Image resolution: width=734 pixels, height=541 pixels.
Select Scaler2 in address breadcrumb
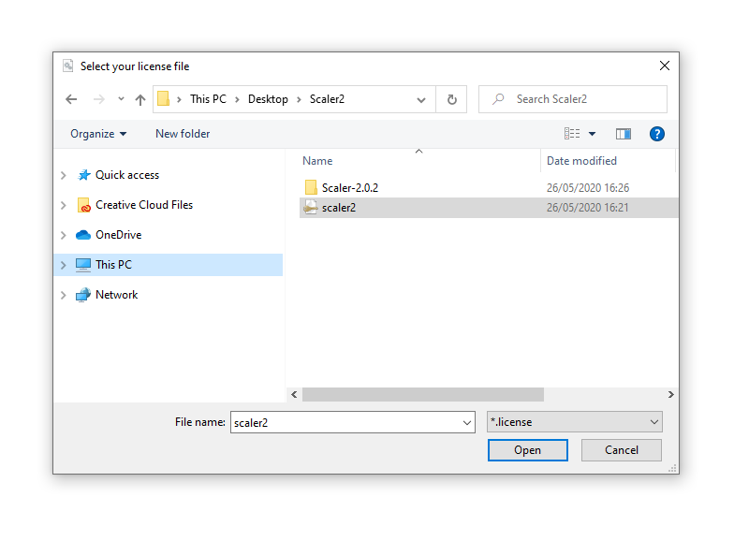(x=327, y=99)
